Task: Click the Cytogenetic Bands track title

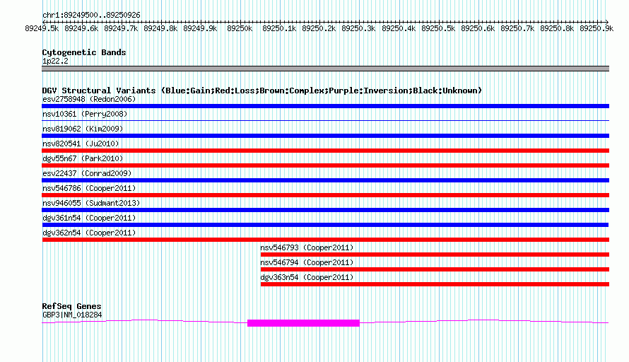Action: point(84,52)
